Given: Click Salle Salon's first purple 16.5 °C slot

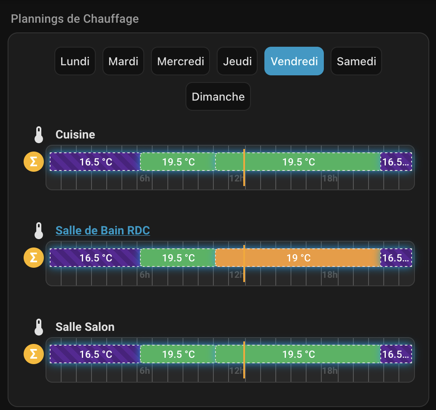Looking at the screenshot, I should click(x=95, y=354).
